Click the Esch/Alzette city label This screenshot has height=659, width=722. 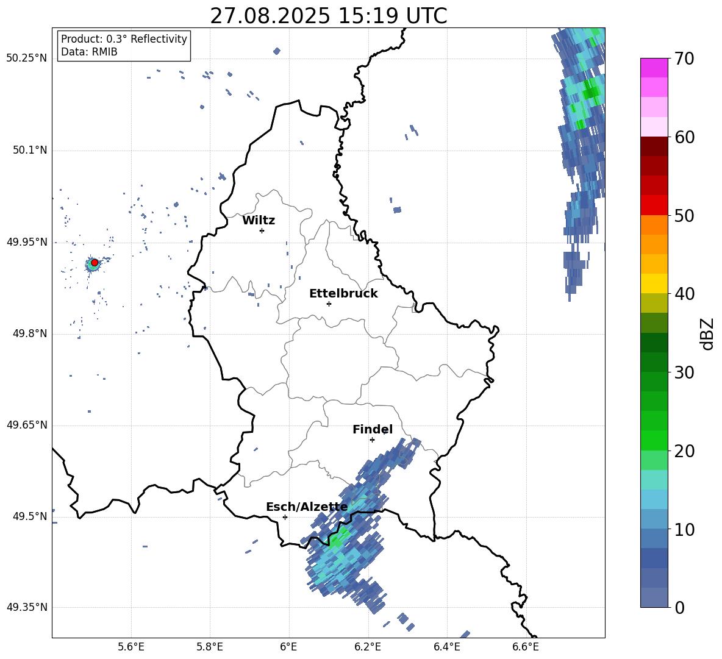[307, 507]
